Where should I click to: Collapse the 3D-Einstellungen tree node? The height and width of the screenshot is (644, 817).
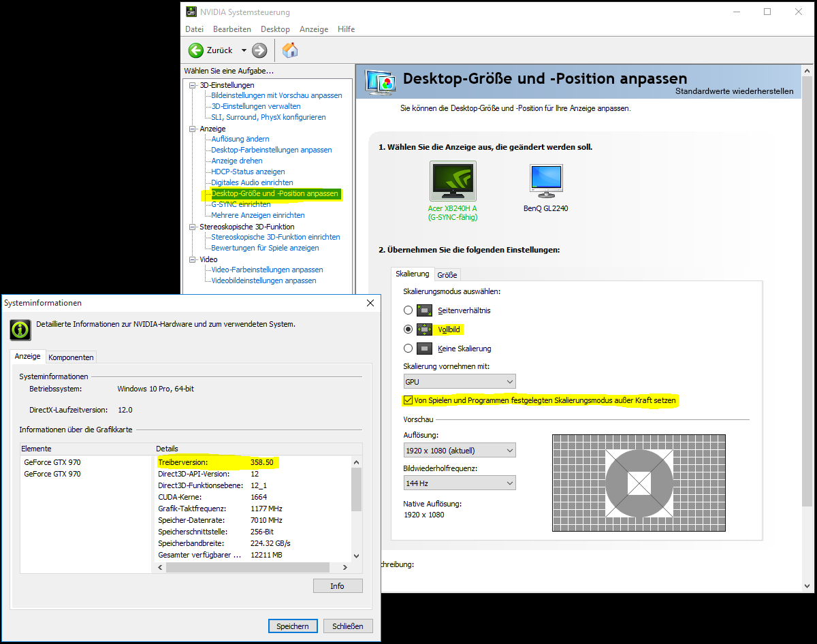192,85
